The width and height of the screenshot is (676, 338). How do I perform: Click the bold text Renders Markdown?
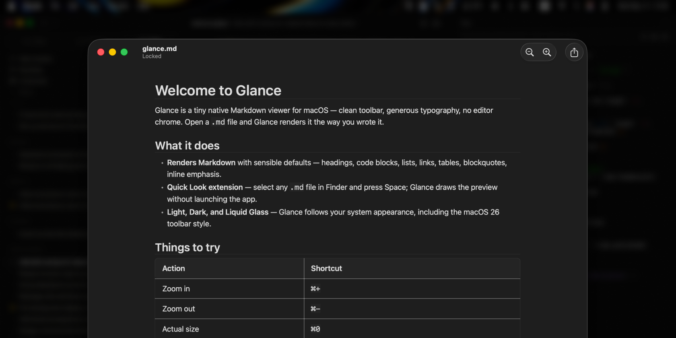[201, 163]
